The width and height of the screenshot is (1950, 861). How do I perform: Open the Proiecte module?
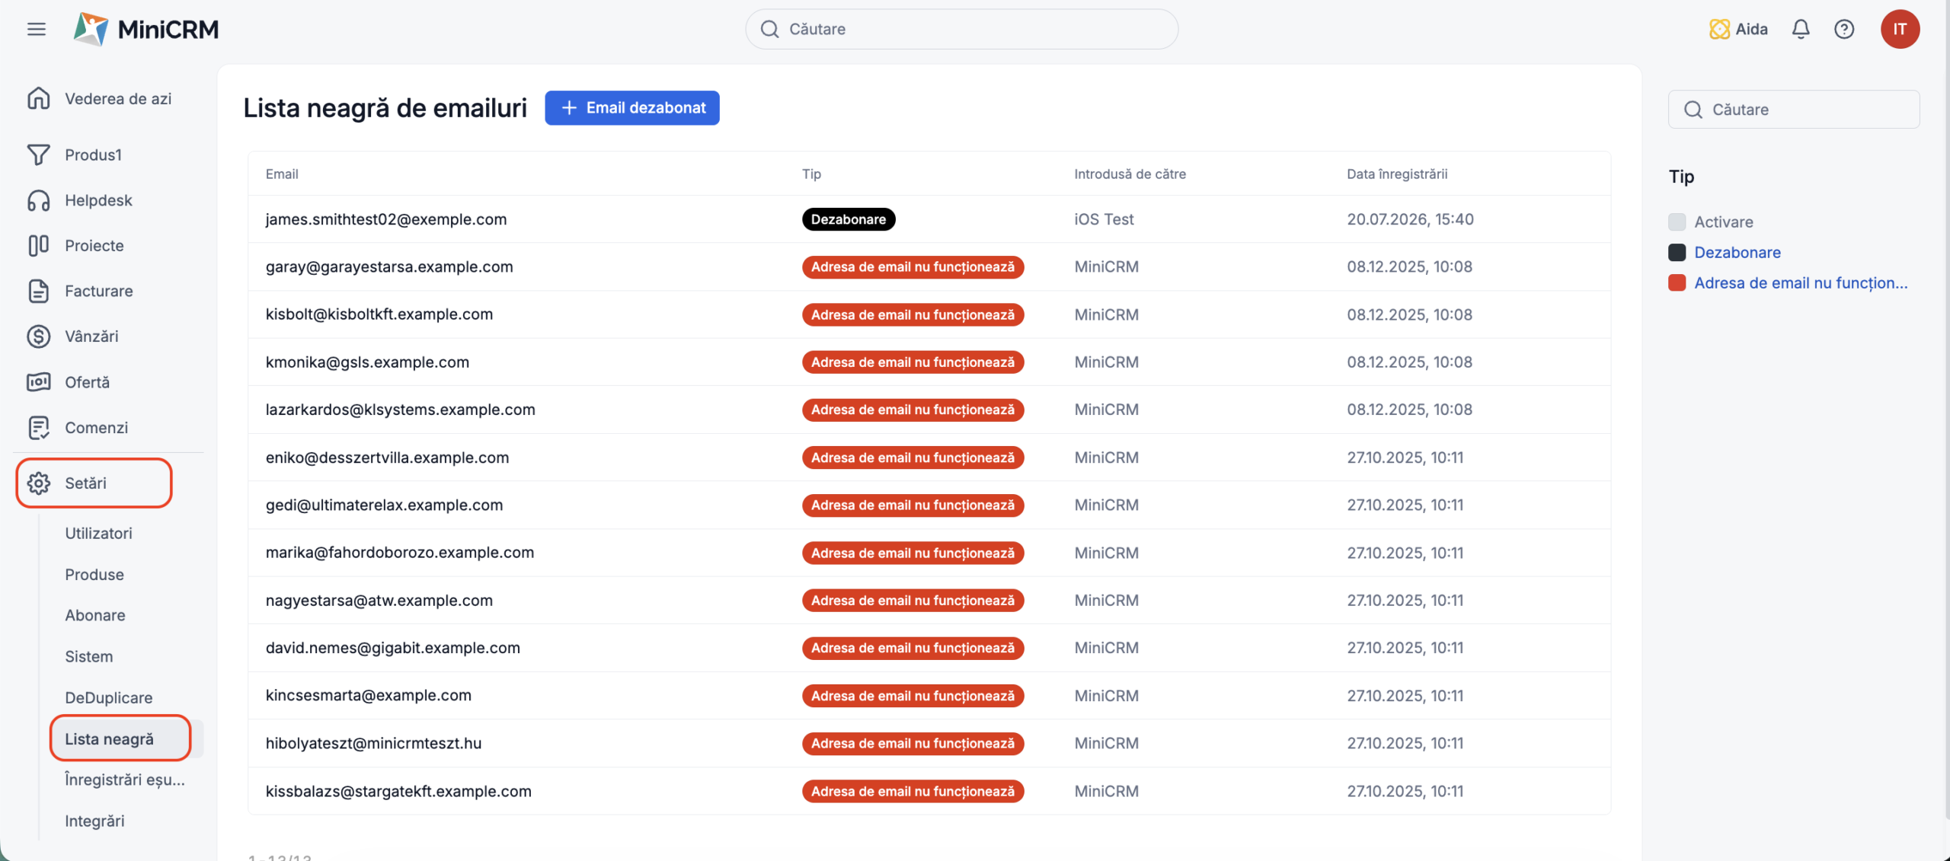(x=94, y=245)
